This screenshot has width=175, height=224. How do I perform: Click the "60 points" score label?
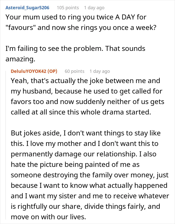[74, 71]
